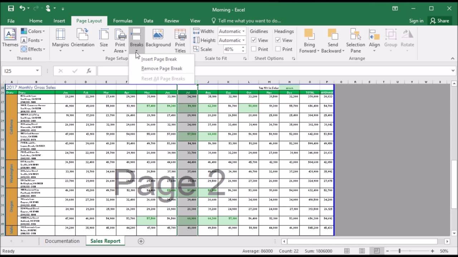This screenshot has height=257, width=458.
Task: Add a new sheet with plus icon
Action: tap(141, 241)
